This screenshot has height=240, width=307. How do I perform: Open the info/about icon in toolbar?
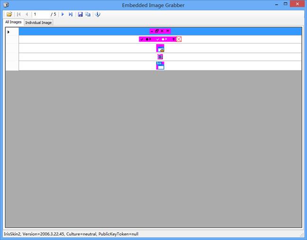point(98,14)
